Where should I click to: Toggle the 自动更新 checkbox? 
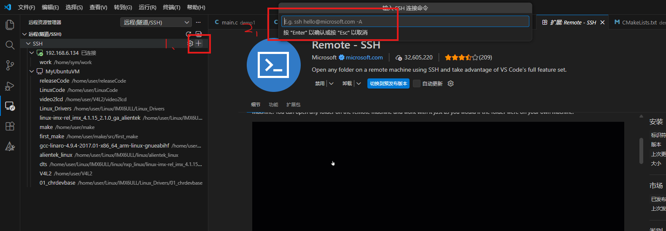tap(417, 83)
